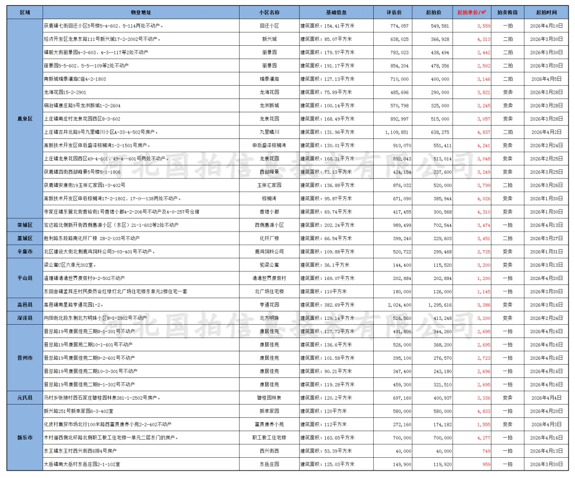Screen dimensions: 575x478
Task: Click community name "龙海花园"
Action: click(269, 92)
